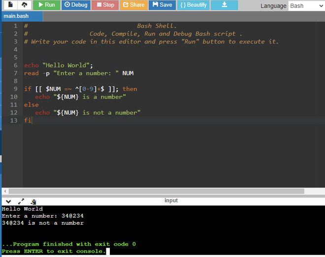Click 'Program finished with exit code 0' text
The height and width of the screenshot is (257, 325).
(x=69, y=244)
